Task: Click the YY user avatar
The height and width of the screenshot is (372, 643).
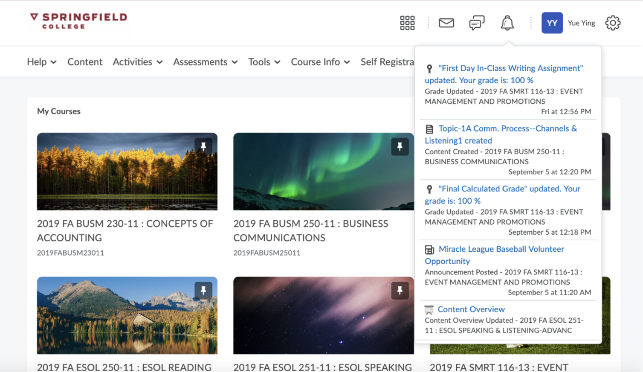Action: coord(552,23)
